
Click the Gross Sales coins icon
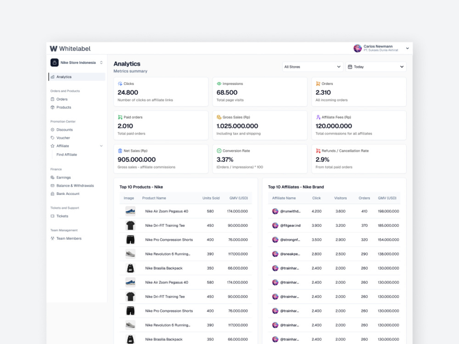219,117
